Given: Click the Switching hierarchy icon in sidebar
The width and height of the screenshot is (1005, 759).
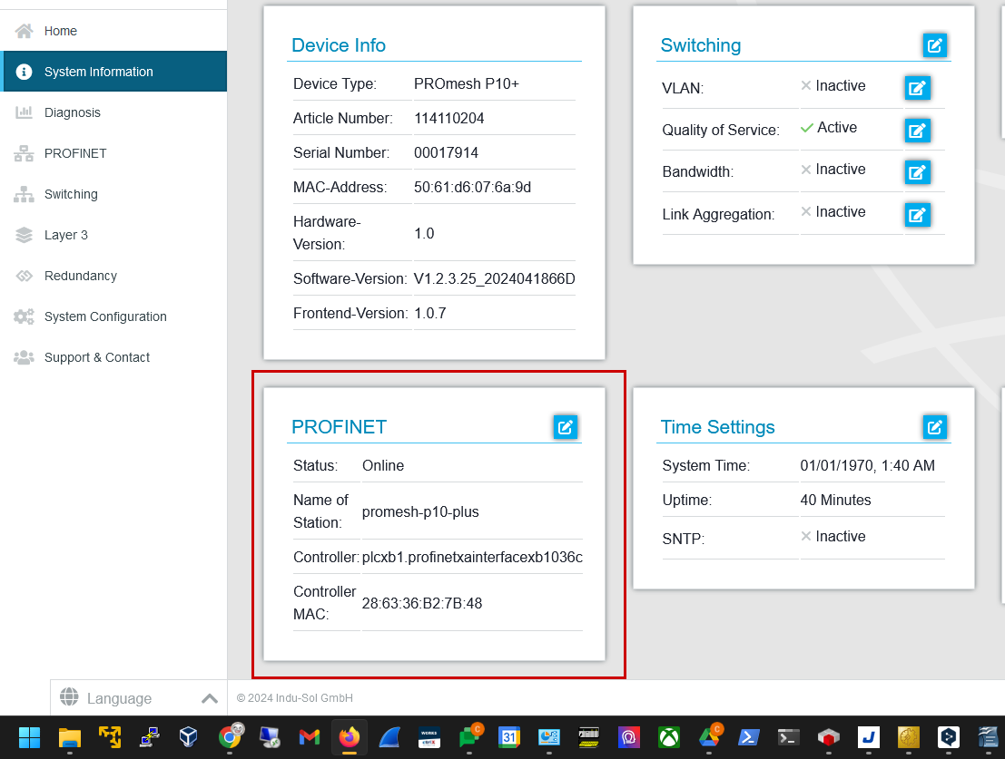Looking at the screenshot, I should [24, 194].
